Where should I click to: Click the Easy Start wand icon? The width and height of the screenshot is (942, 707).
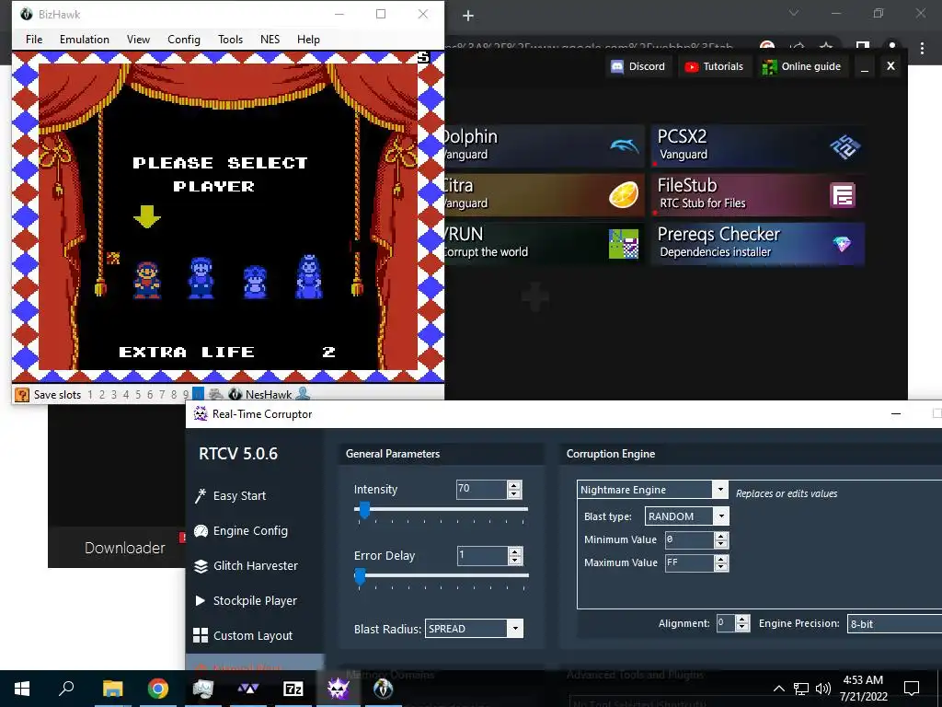coord(200,495)
